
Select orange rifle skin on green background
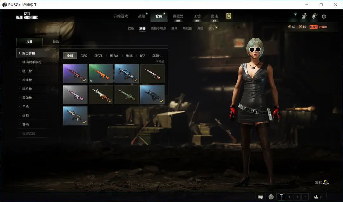101,74
